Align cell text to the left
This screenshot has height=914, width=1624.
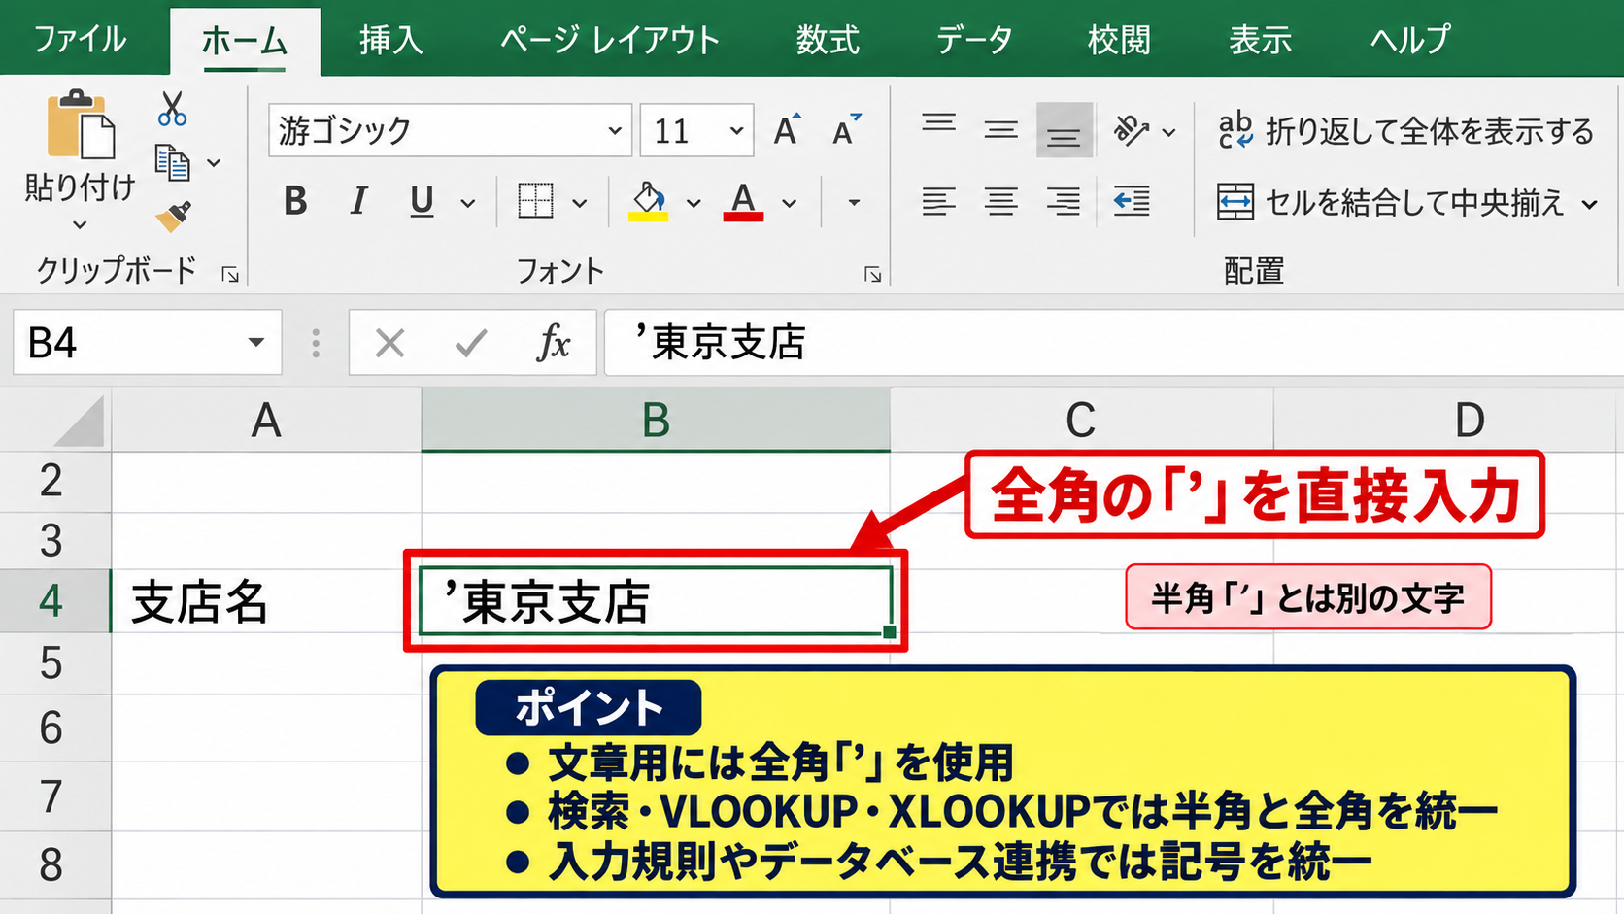[x=938, y=201]
